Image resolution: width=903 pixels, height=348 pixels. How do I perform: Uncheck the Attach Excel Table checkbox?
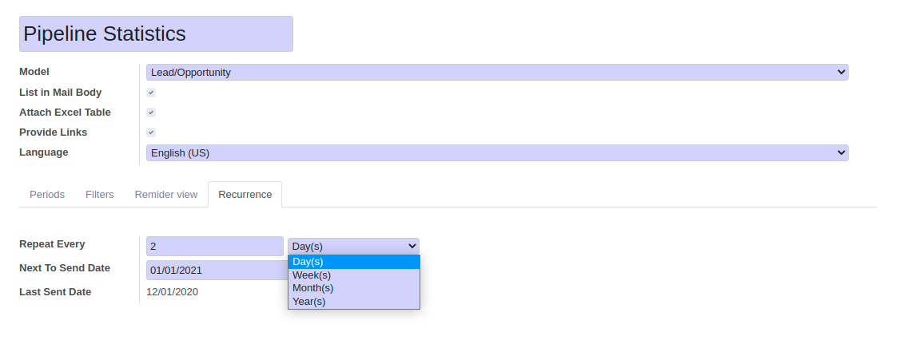coord(151,113)
